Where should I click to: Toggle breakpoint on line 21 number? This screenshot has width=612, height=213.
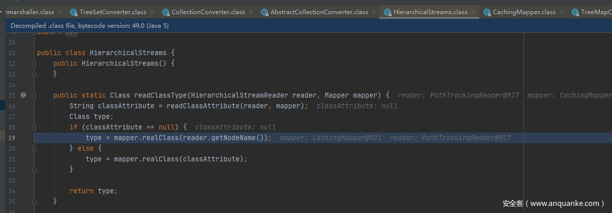coord(12,159)
